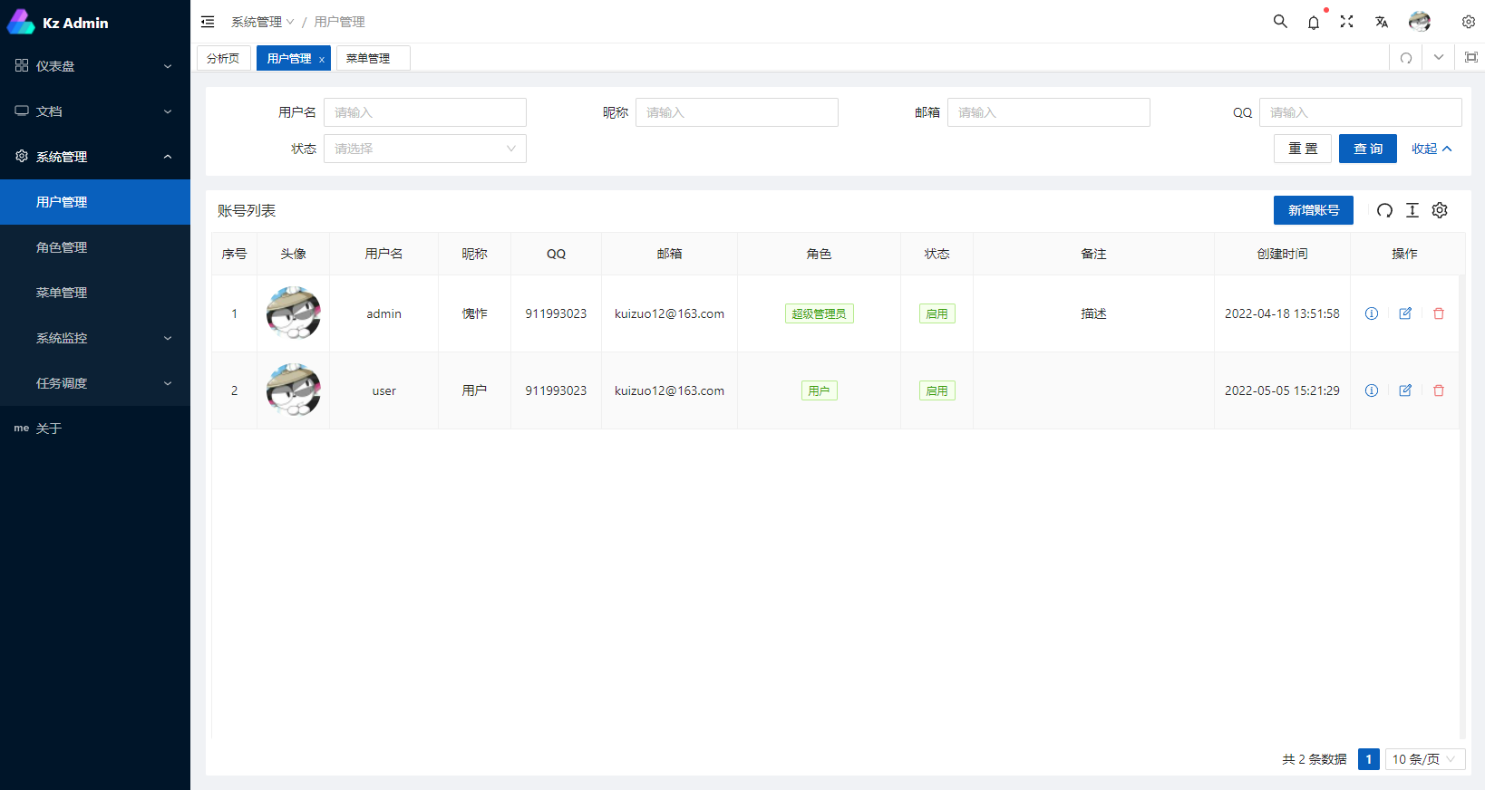1485x790 pixels.
Task: Open the language translation switcher
Action: 1381,22
